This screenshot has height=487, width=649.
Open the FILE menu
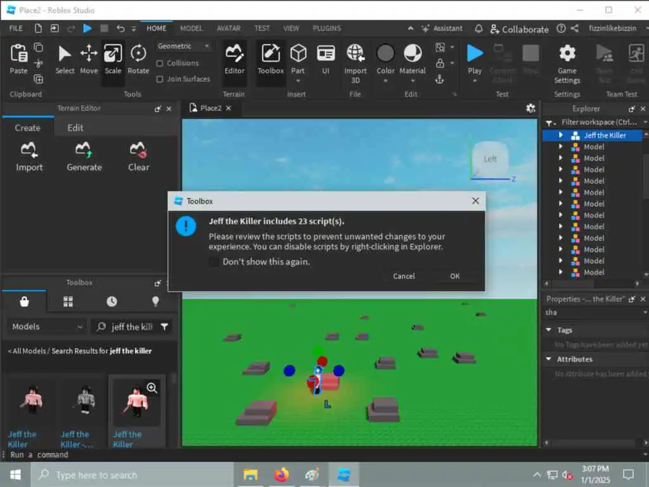tap(16, 28)
